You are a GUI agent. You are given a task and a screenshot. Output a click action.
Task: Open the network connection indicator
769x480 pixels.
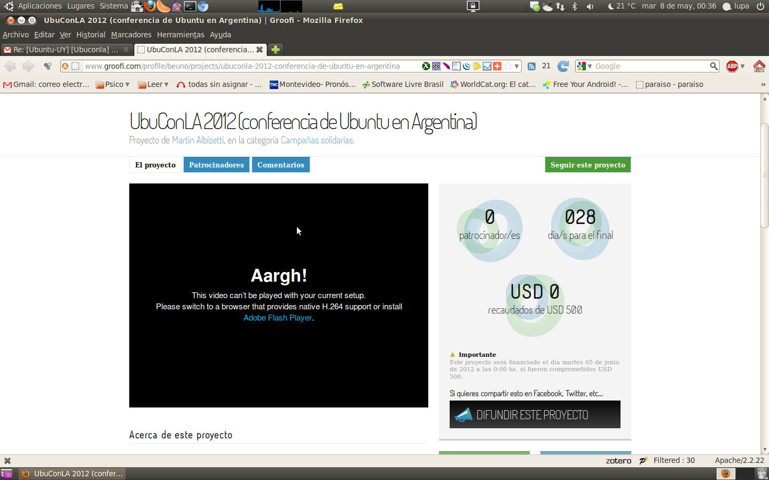560,6
